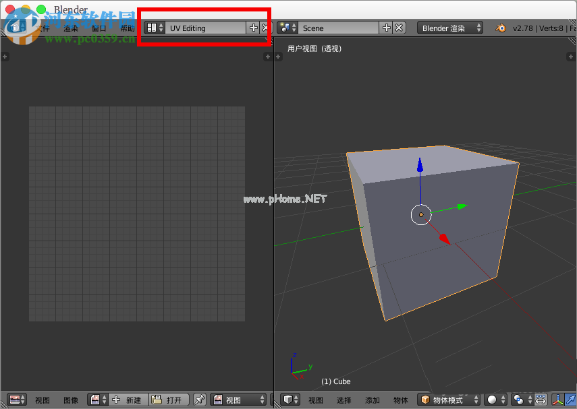Screen dimensions: 577x409
Task: Open the Blender 渲染 engine dropdown
Action: point(450,28)
